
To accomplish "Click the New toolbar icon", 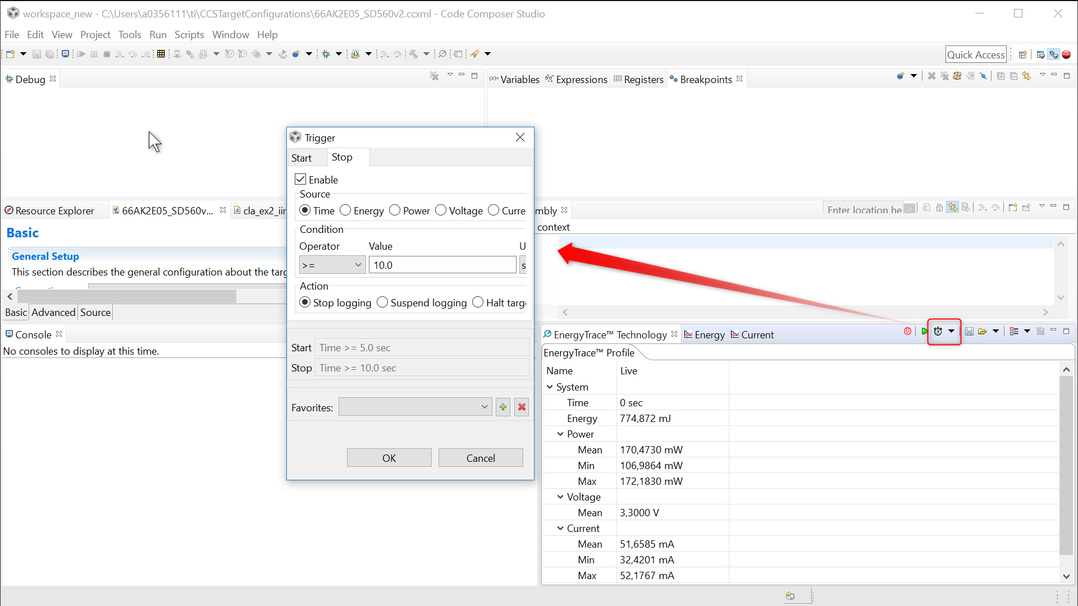I will click(x=11, y=54).
